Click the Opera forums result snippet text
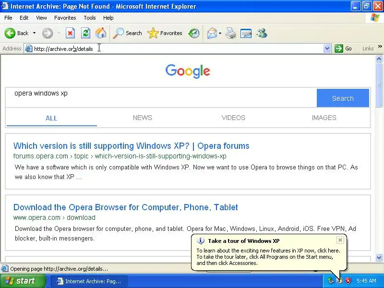The image size is (384, 288). 186,172
